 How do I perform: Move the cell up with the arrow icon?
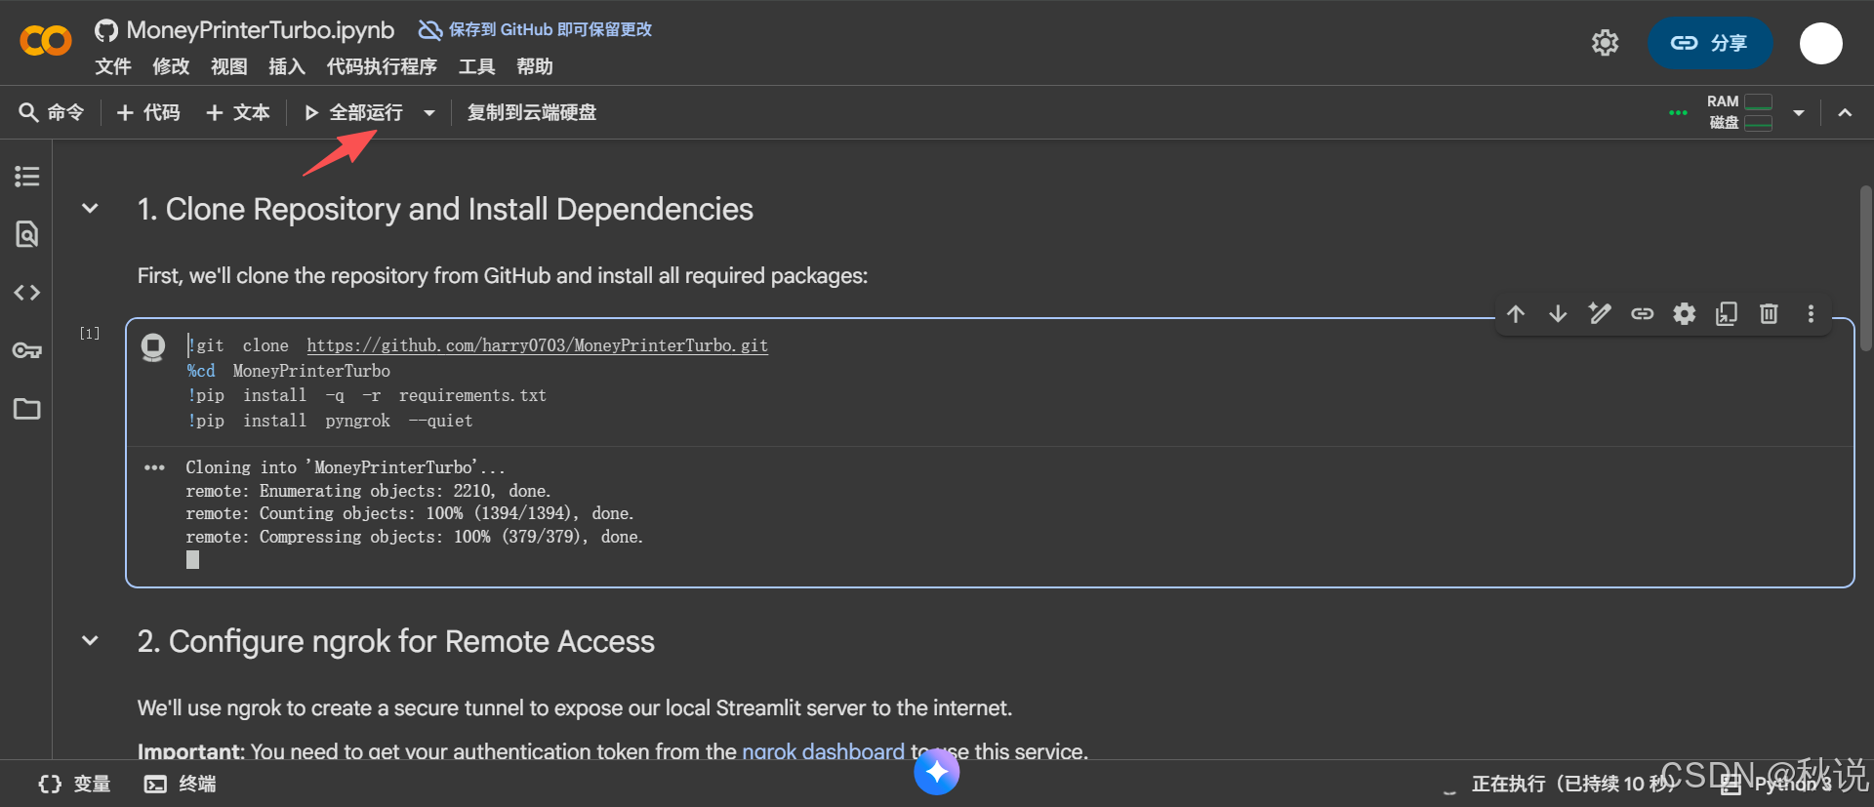1516,314
